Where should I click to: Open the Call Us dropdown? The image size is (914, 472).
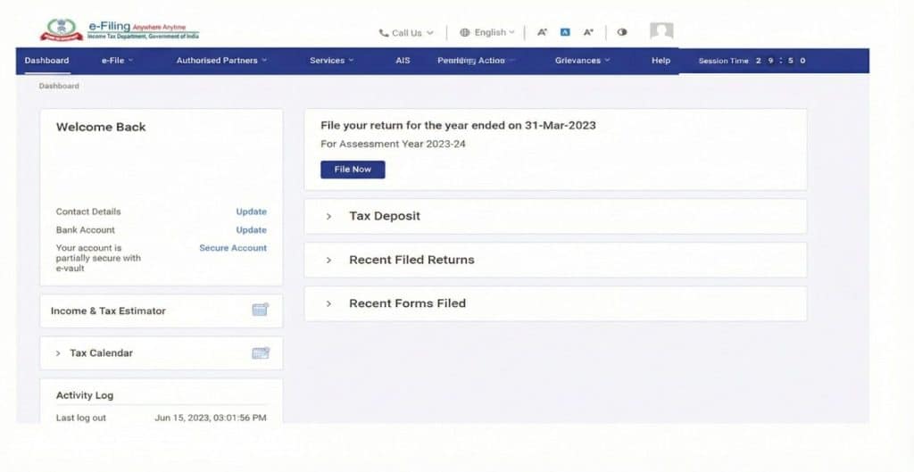pyautogui.click(x=407, y=33)
